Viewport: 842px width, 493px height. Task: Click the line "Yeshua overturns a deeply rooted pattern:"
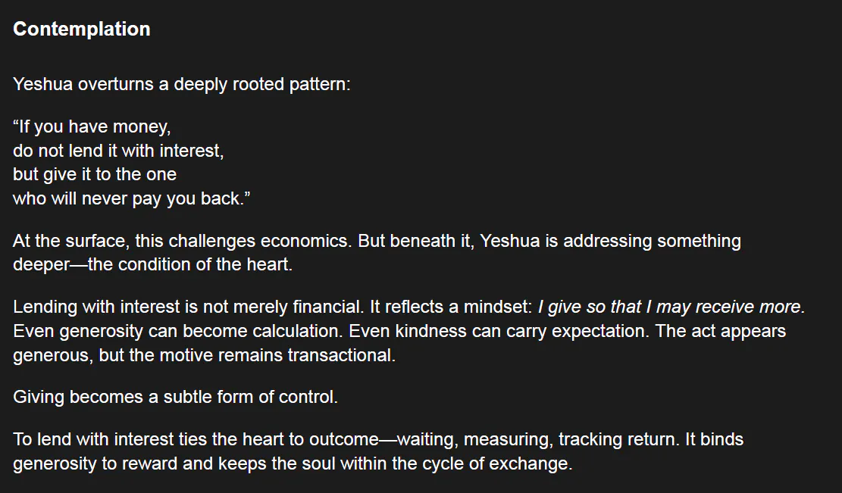coord(182,84)
